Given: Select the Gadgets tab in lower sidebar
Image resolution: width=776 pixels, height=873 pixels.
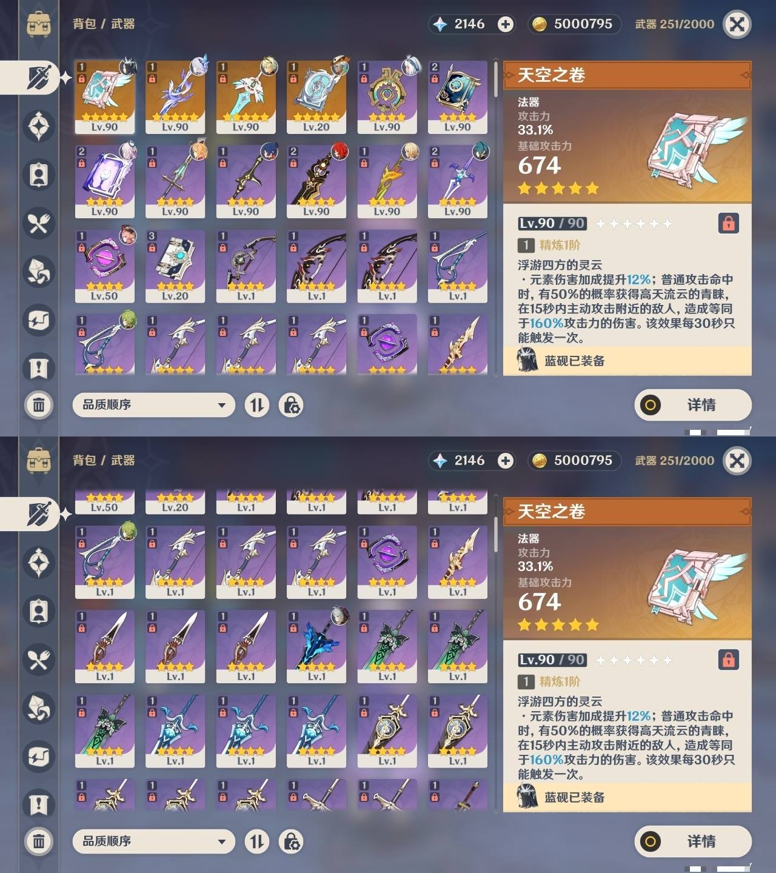Looking at the screenshot, I should [39, 757].
